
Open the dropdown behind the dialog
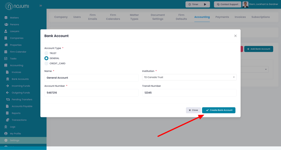pyautogui.click(x=254, y=69)
